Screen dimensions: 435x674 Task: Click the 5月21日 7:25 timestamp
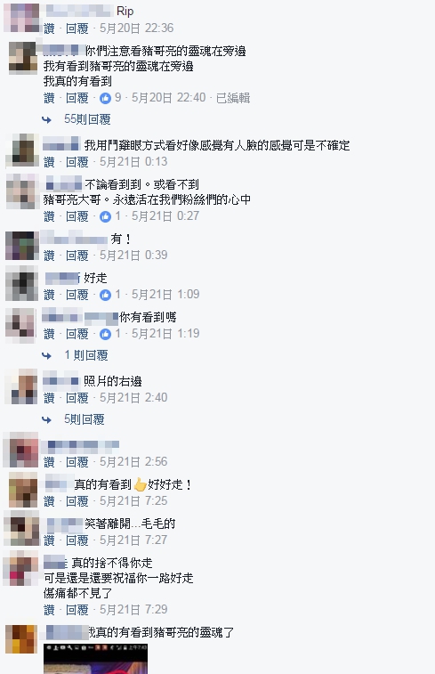point(133,501)
